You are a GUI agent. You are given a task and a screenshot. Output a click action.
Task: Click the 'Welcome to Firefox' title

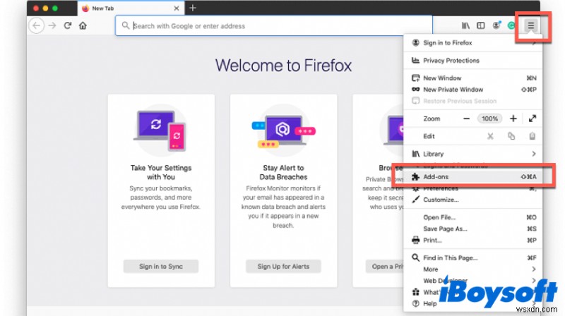284,66
